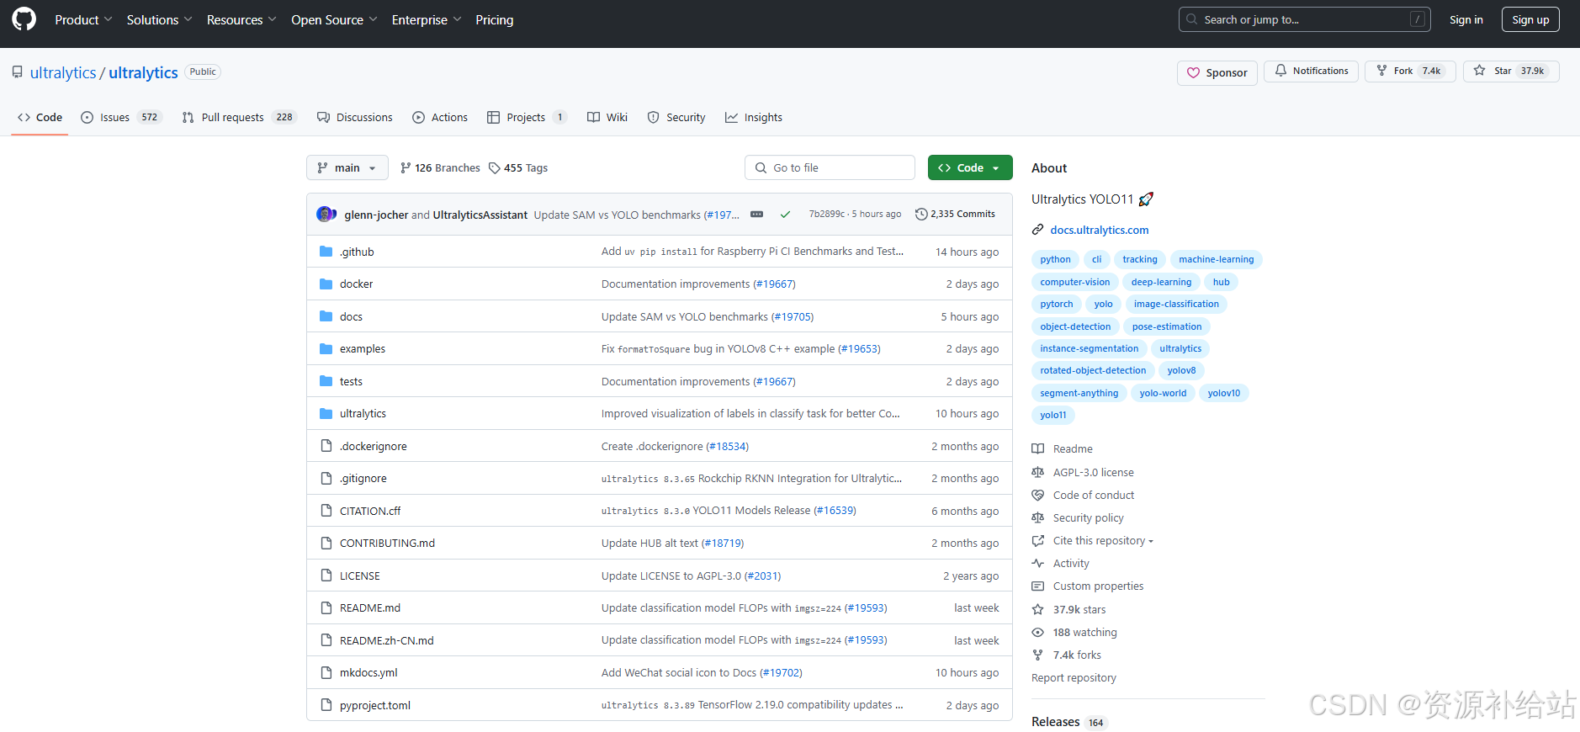
Task: Click the Activity pulse icon
Action: [1038, 564]
